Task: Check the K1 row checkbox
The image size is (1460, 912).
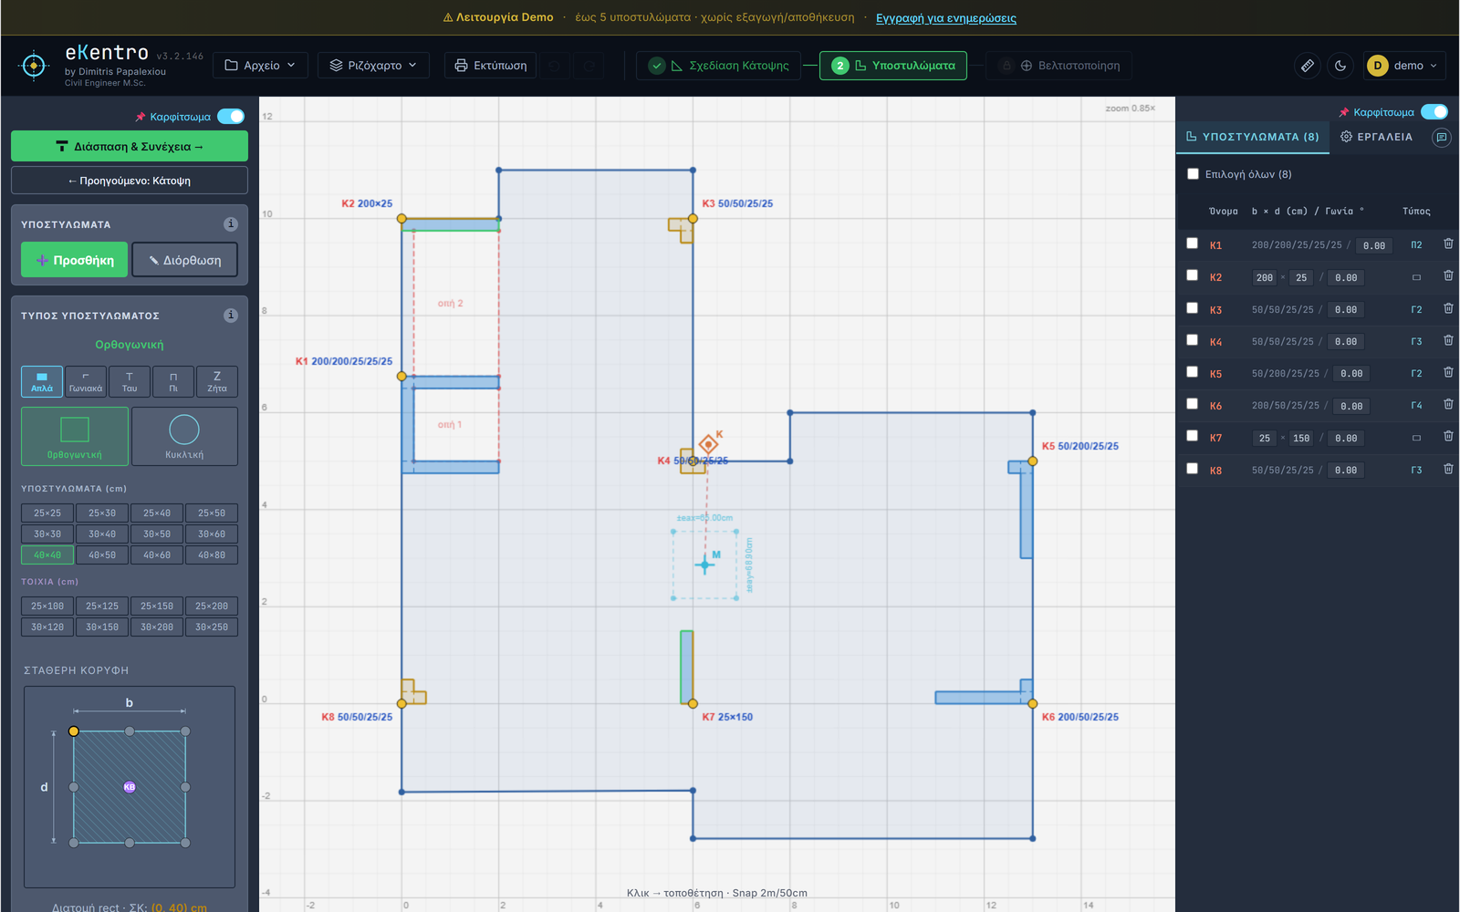Action: (x=1192, y=243)
